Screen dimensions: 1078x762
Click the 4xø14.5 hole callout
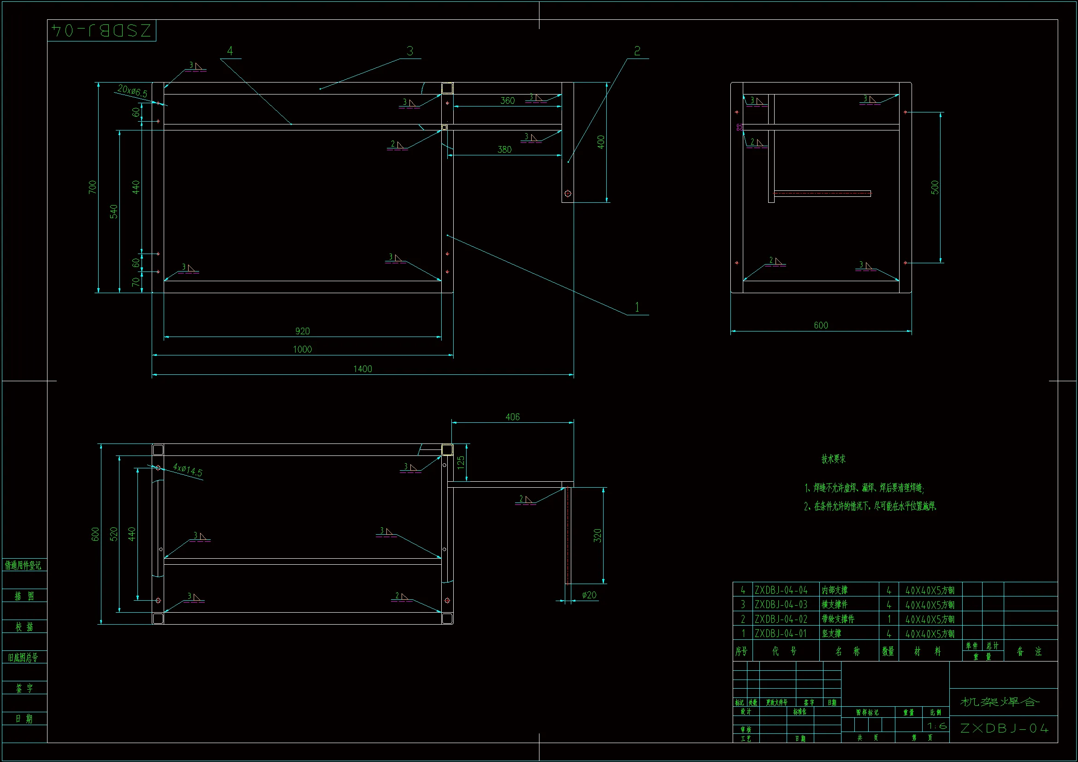187,469
